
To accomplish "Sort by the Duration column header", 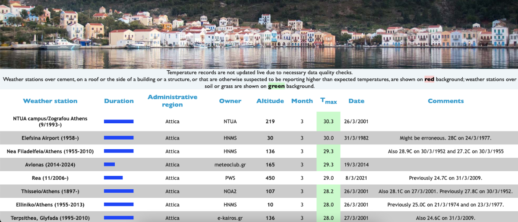I will 119,101.
